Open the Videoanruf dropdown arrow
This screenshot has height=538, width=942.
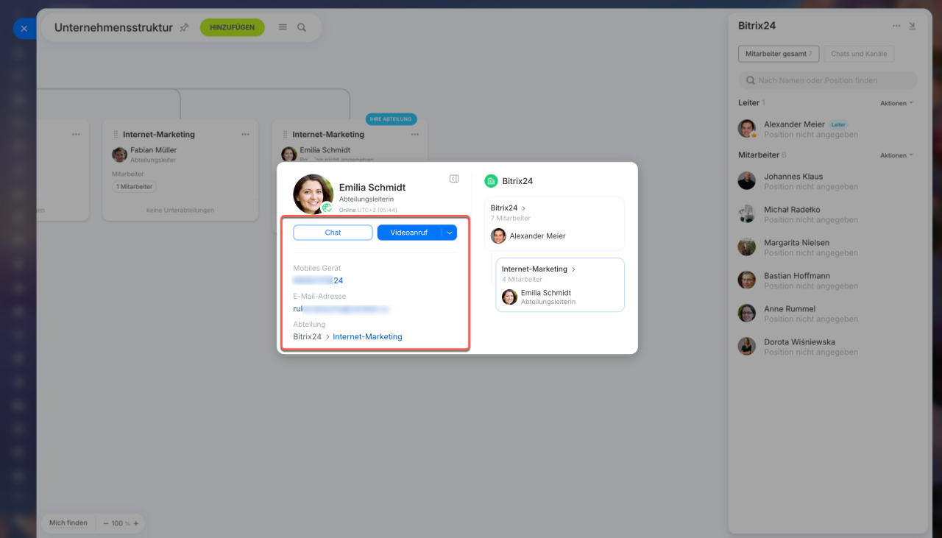pos(449,233)
